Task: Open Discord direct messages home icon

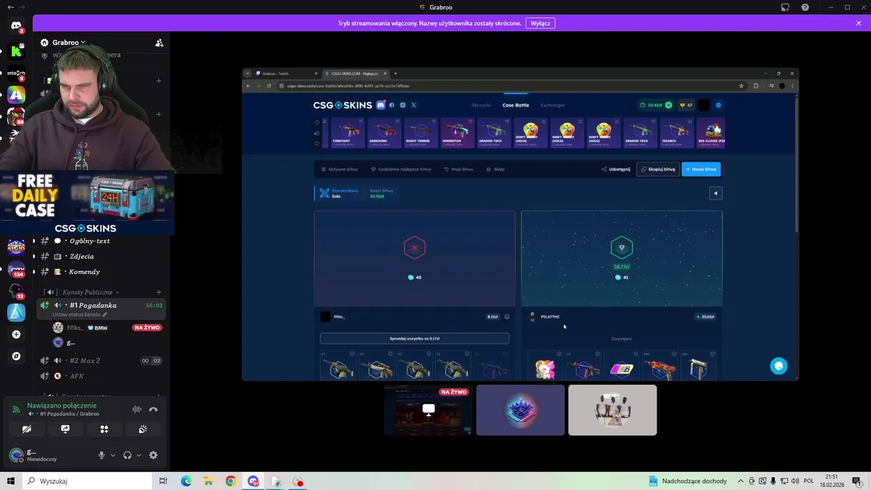Action: click(x=16, y=26)
